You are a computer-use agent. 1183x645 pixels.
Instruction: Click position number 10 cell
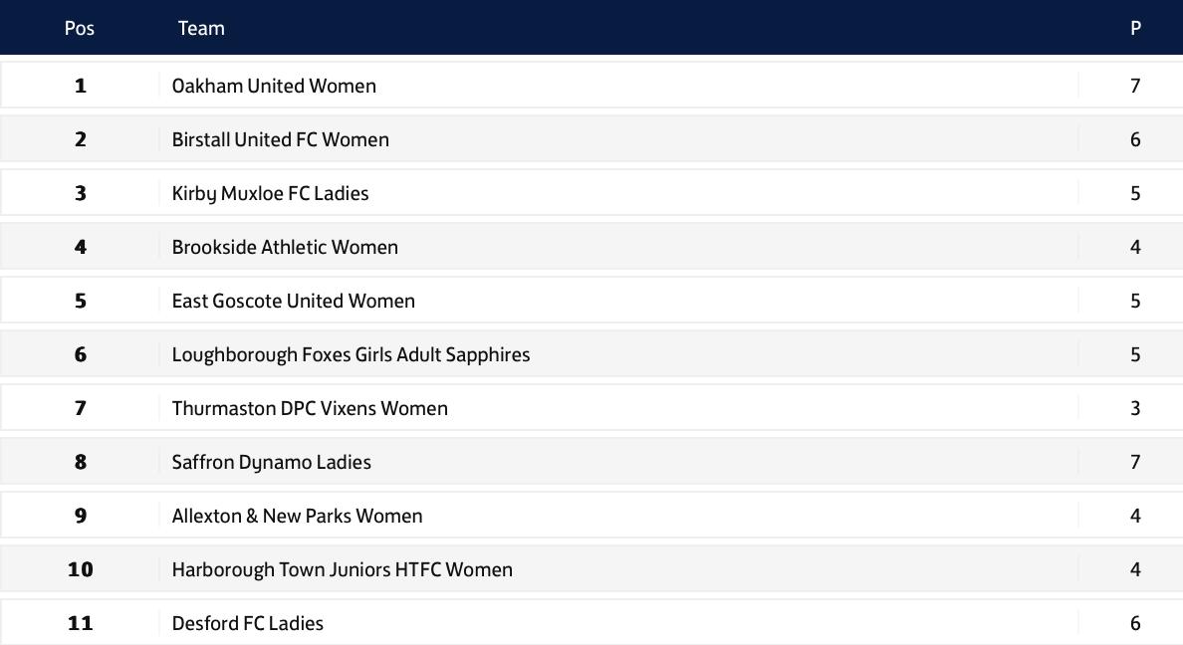[81, 569]
